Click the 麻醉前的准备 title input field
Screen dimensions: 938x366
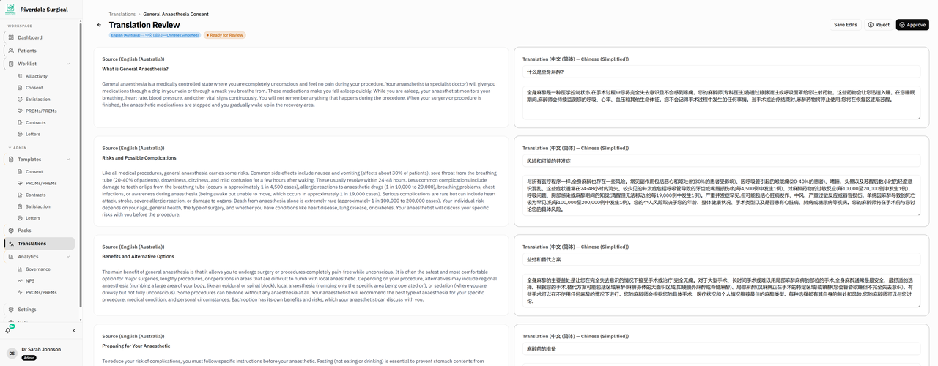point(722,348)
